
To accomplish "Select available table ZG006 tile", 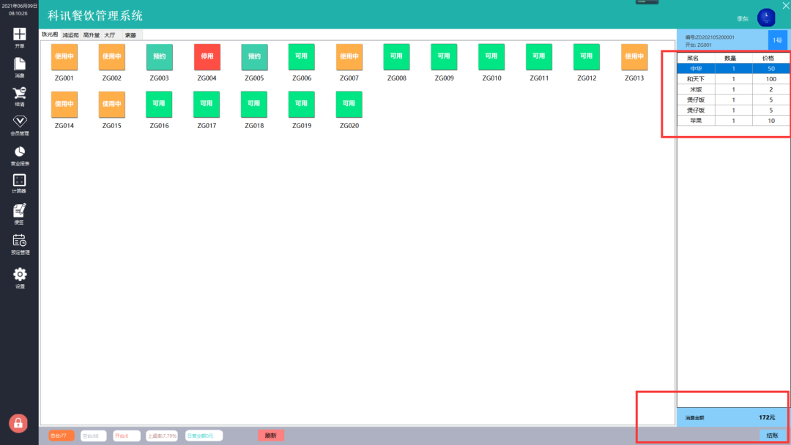I will [x=302, y=57].
